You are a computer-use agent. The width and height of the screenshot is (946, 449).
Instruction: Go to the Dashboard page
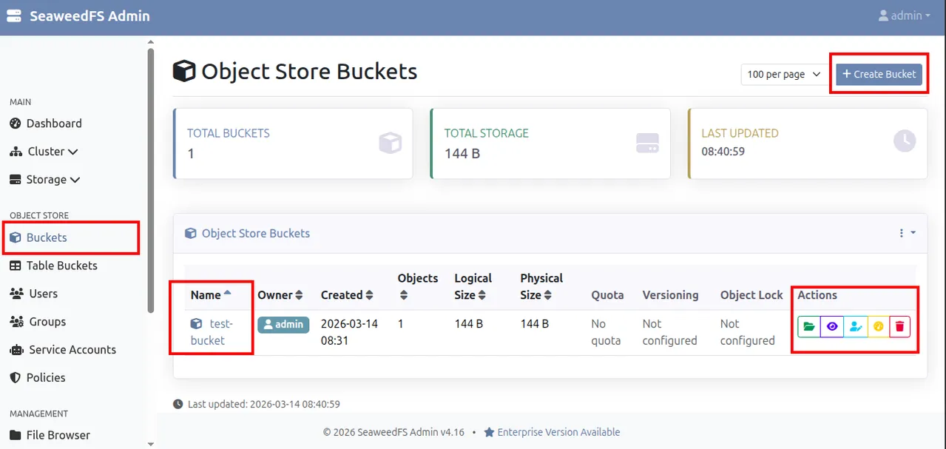tap(46, 124)
